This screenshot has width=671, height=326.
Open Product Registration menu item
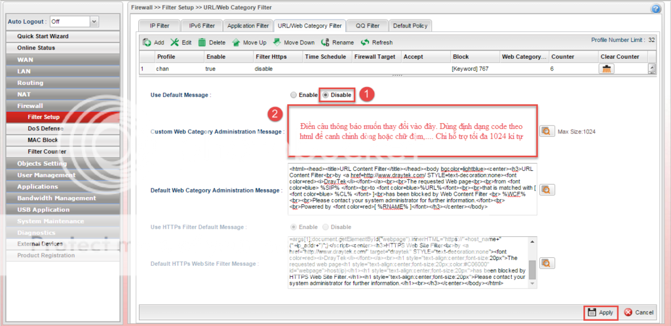63,255
